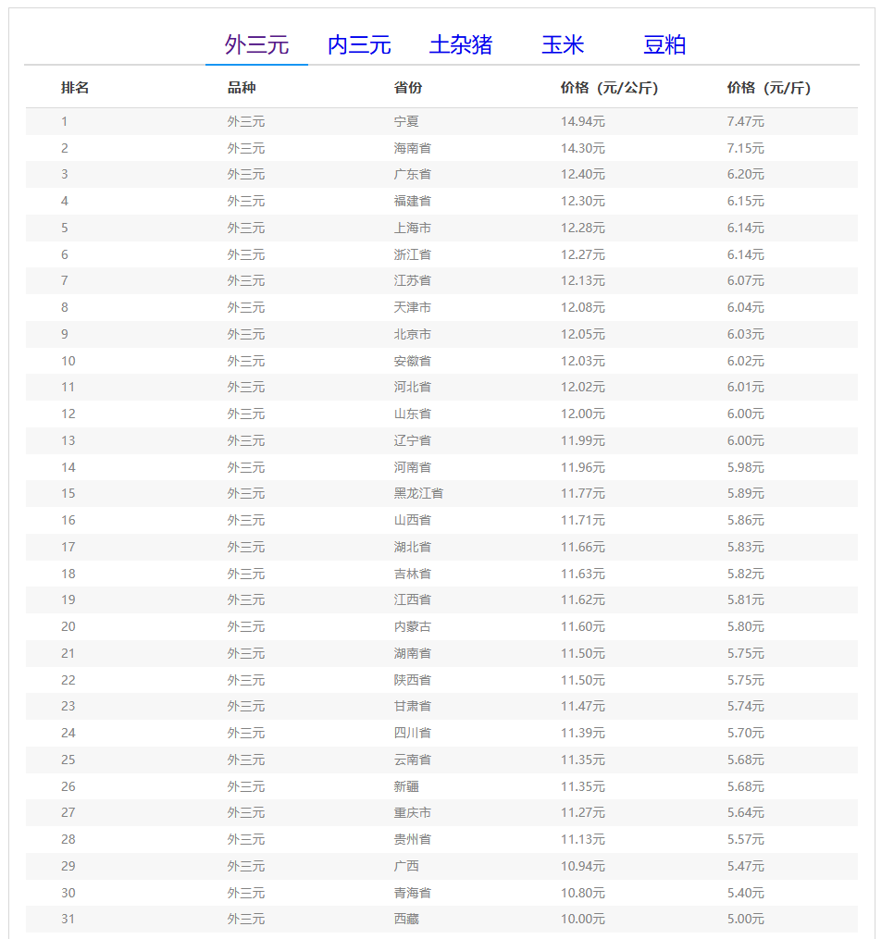Switch to the 外三元 tab
Screen dimensions: 894x939
pos(256,44)
